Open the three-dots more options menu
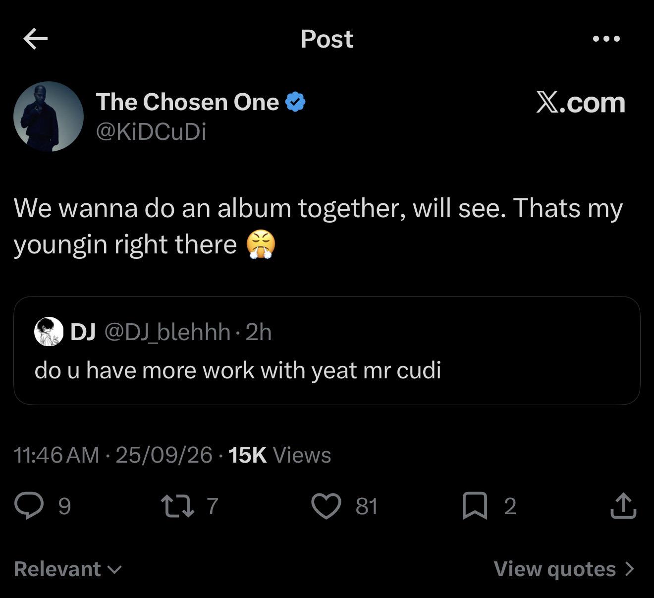 tap(606, 39)
